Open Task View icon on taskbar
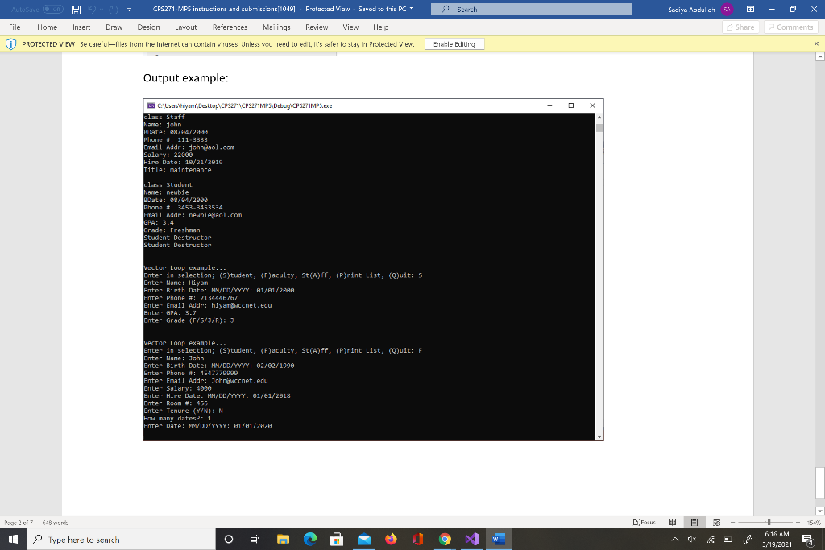 coord(255,540)
